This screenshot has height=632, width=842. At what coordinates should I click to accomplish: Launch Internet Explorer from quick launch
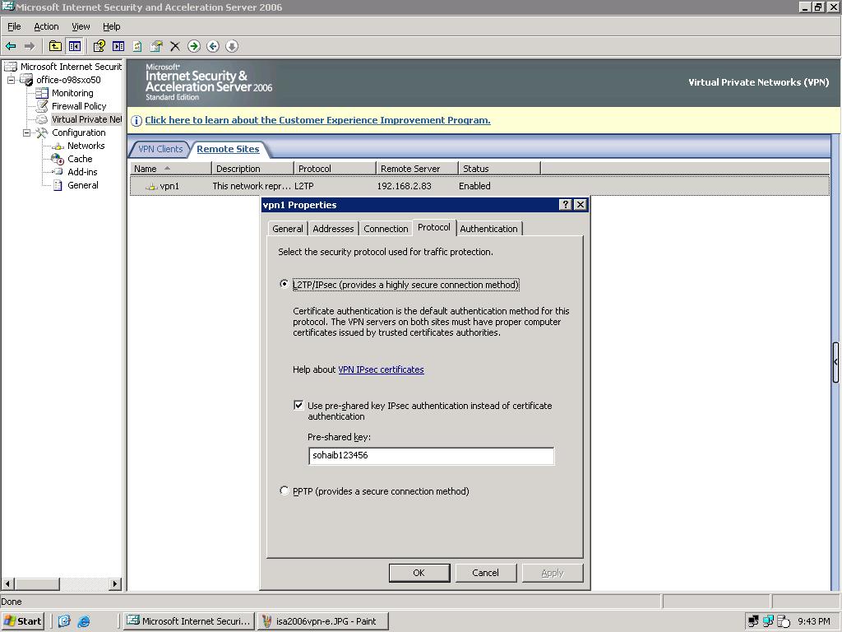pyautogui.click(x=84, y=621)
